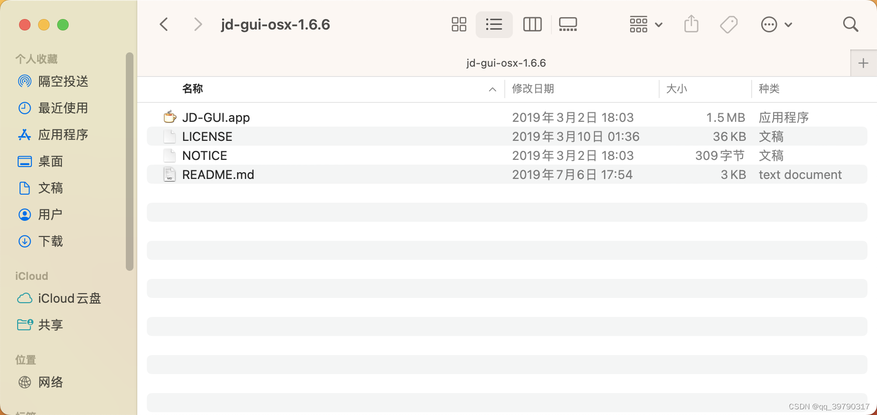The image size is (877, 415).
Task: Go forward with the forward arrow
Action: click(x=198, y=24)
